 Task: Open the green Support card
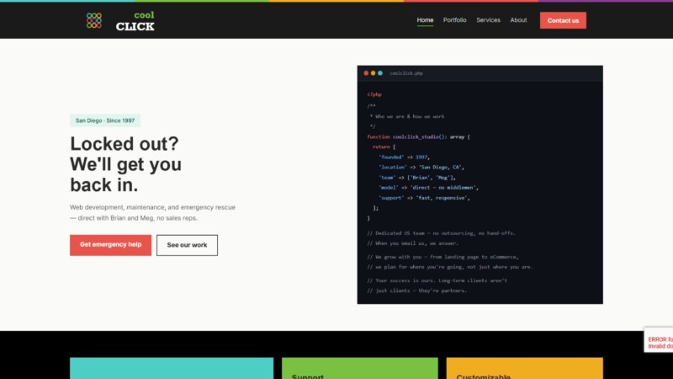(x=360, y=368)
